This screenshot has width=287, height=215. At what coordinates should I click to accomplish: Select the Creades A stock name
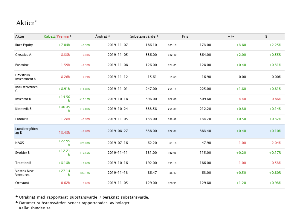[23, 55]
